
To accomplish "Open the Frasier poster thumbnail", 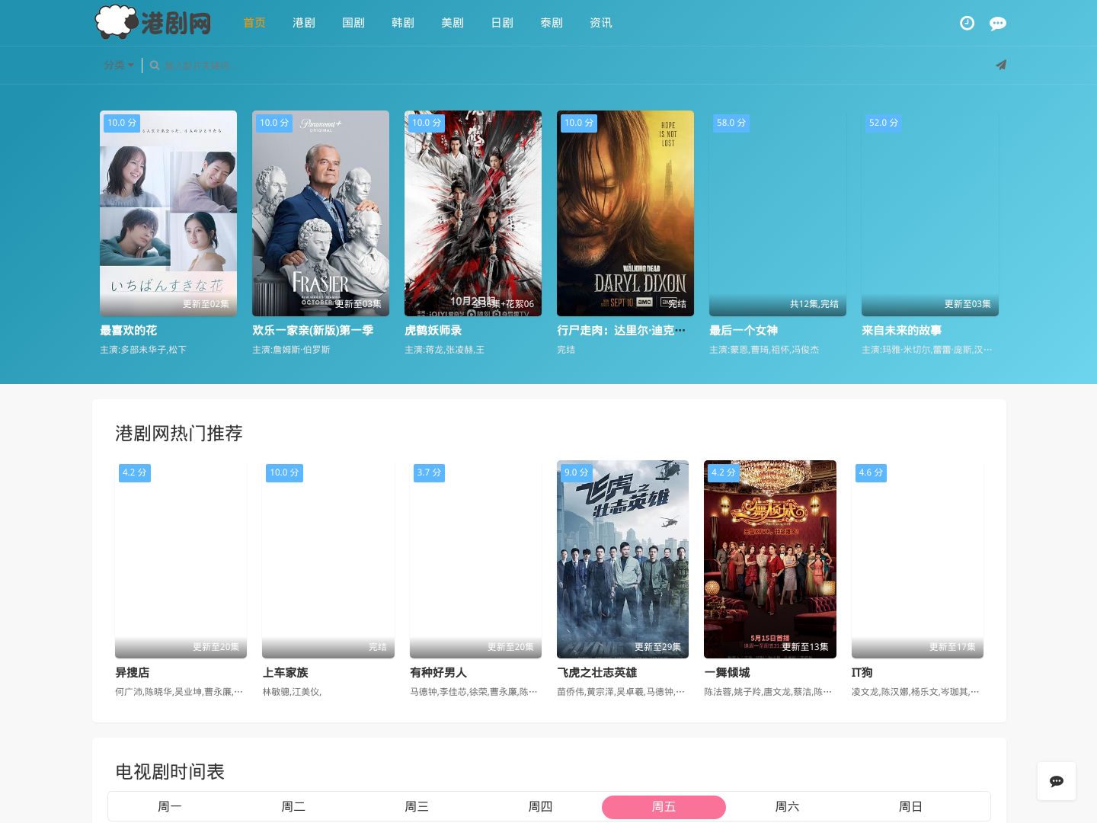I will [x=321, y=213].
